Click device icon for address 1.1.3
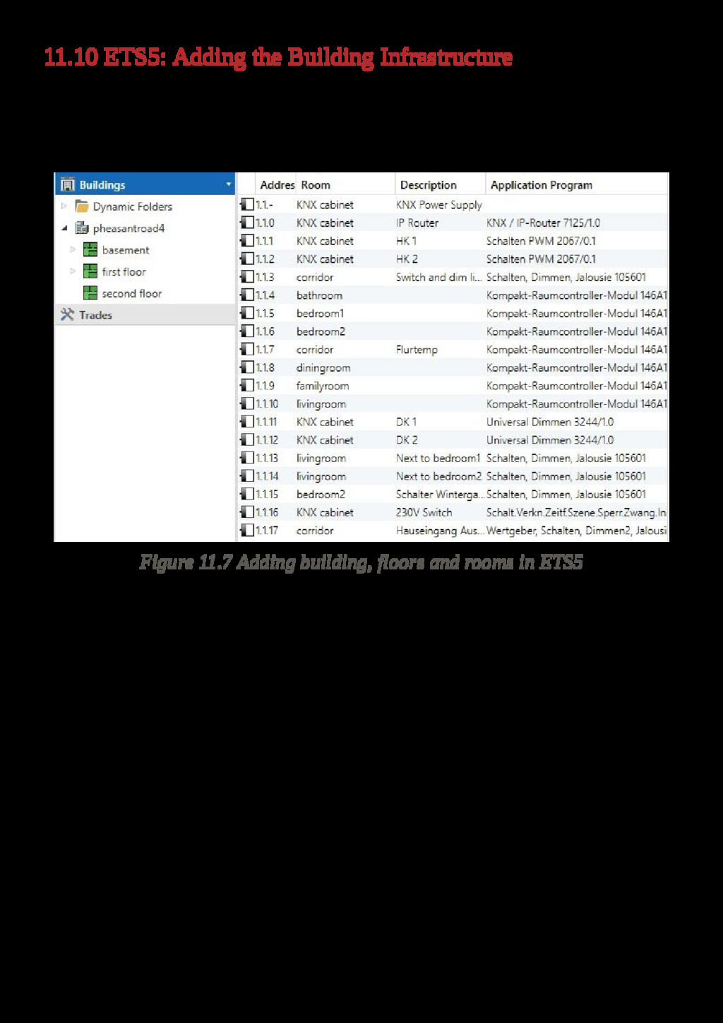The width and height of the screenshot is (723, 1023). 246,277
